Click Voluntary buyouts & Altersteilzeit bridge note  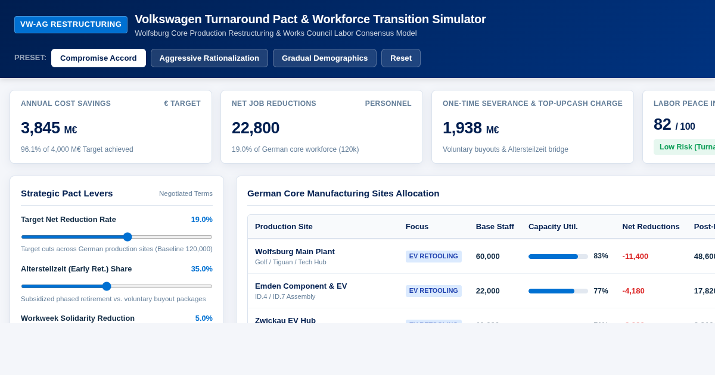505,149
